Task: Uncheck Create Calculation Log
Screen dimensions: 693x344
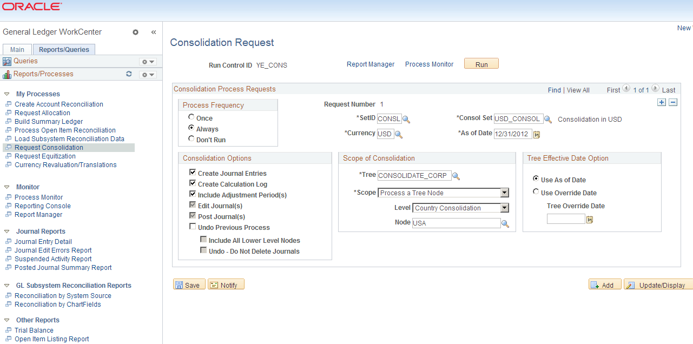Action: click(193, 183)
